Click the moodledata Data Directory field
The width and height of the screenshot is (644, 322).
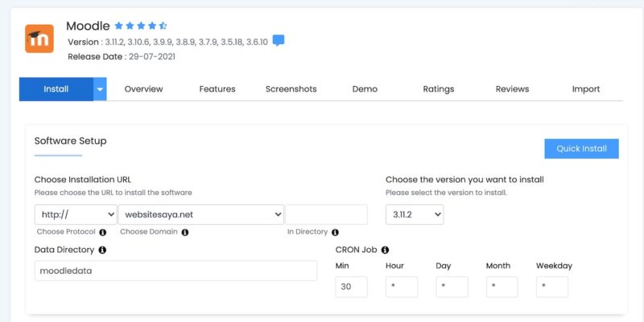175,271
